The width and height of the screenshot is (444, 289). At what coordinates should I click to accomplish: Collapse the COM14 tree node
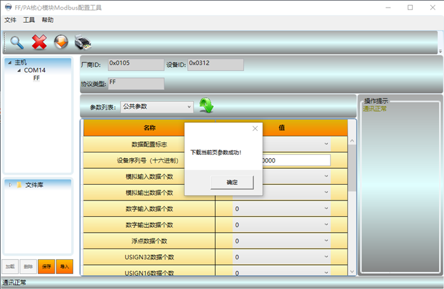click(19, 71)
